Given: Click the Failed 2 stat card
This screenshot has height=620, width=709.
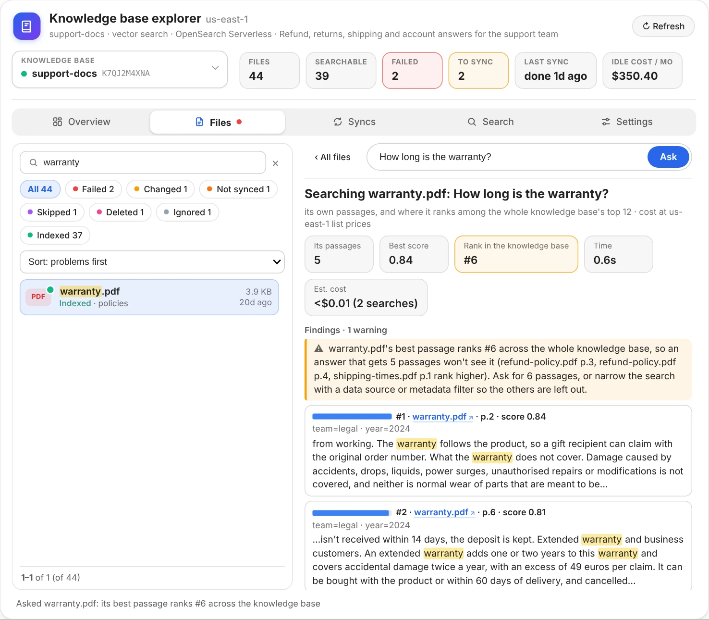Looking at the screenshot, I should 412,71.
